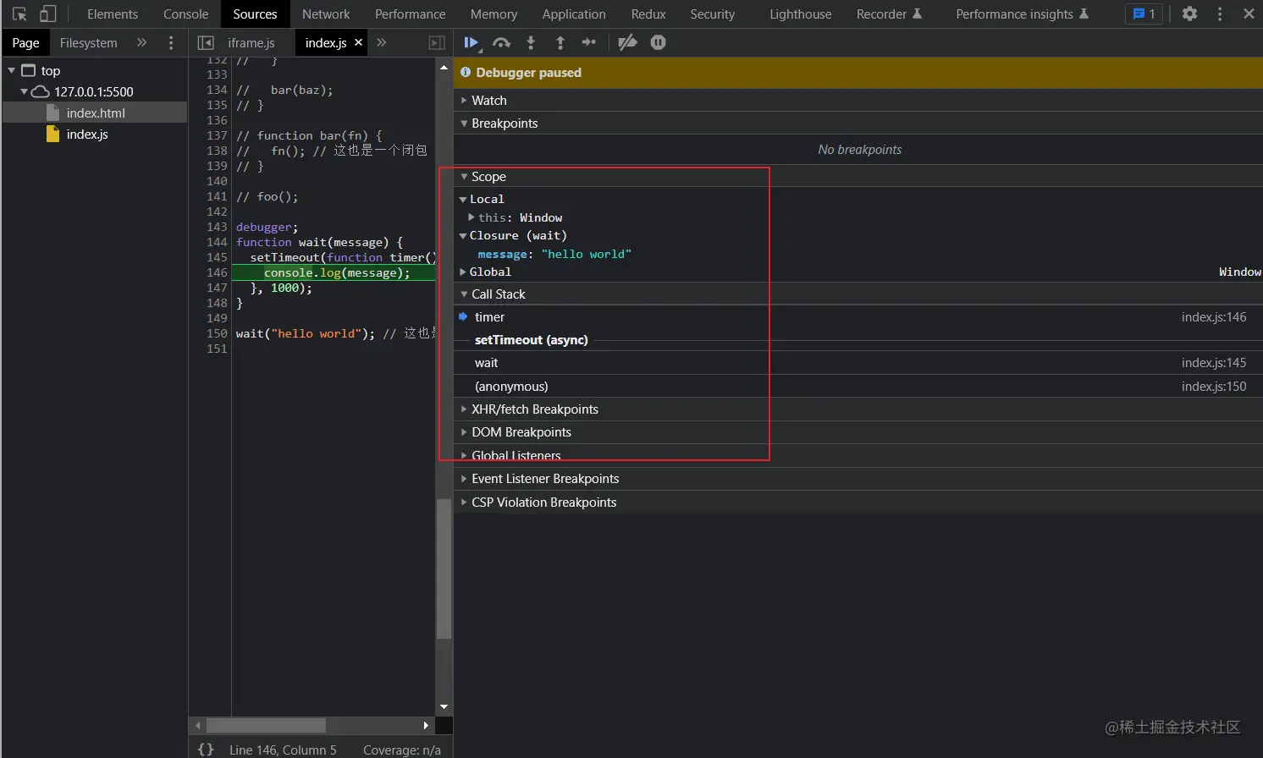Toggle the device toolbar
1263x758 pixels.
pyautogui.click(x=48, y=14)
